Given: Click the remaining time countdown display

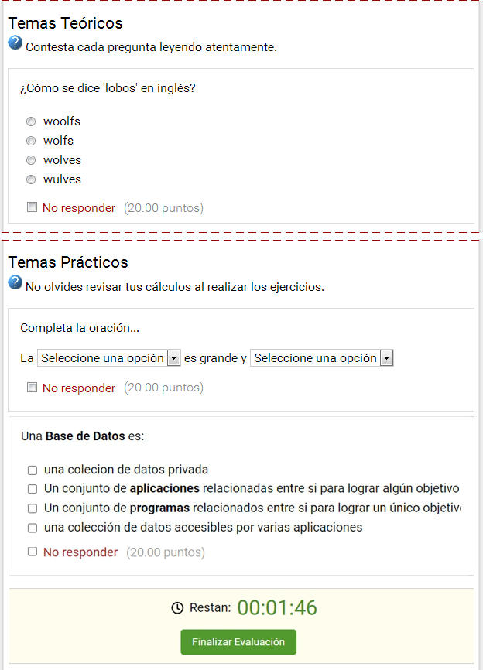Looking at the screenshot, I should 277,608.
